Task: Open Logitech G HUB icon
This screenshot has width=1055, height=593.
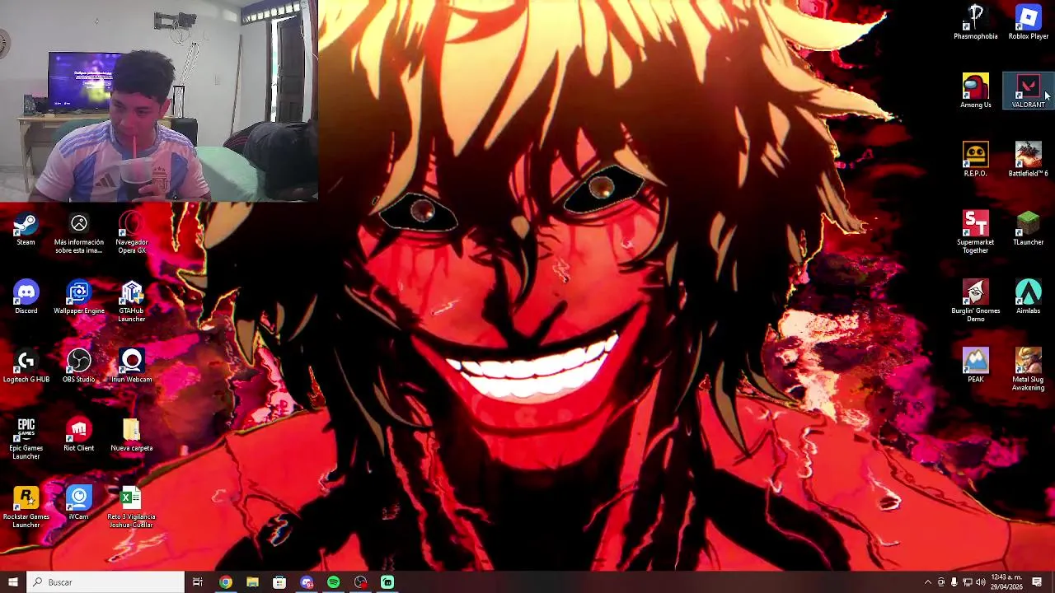Action: 26,366
